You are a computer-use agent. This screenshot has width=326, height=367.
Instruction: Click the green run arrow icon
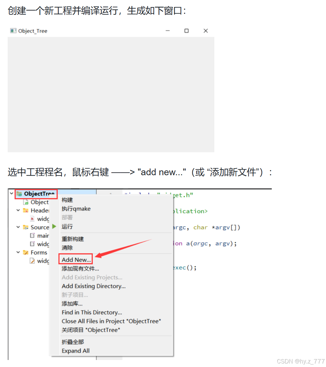(54, 226)
